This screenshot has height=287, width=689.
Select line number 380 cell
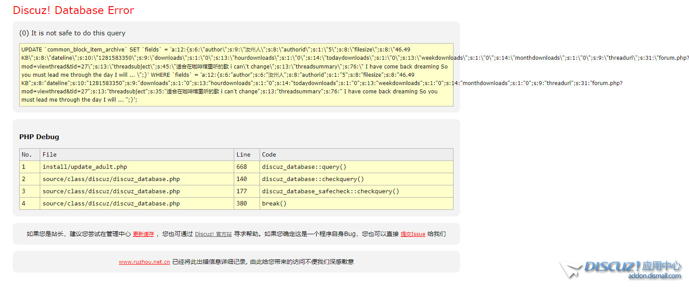click(247, 204)
